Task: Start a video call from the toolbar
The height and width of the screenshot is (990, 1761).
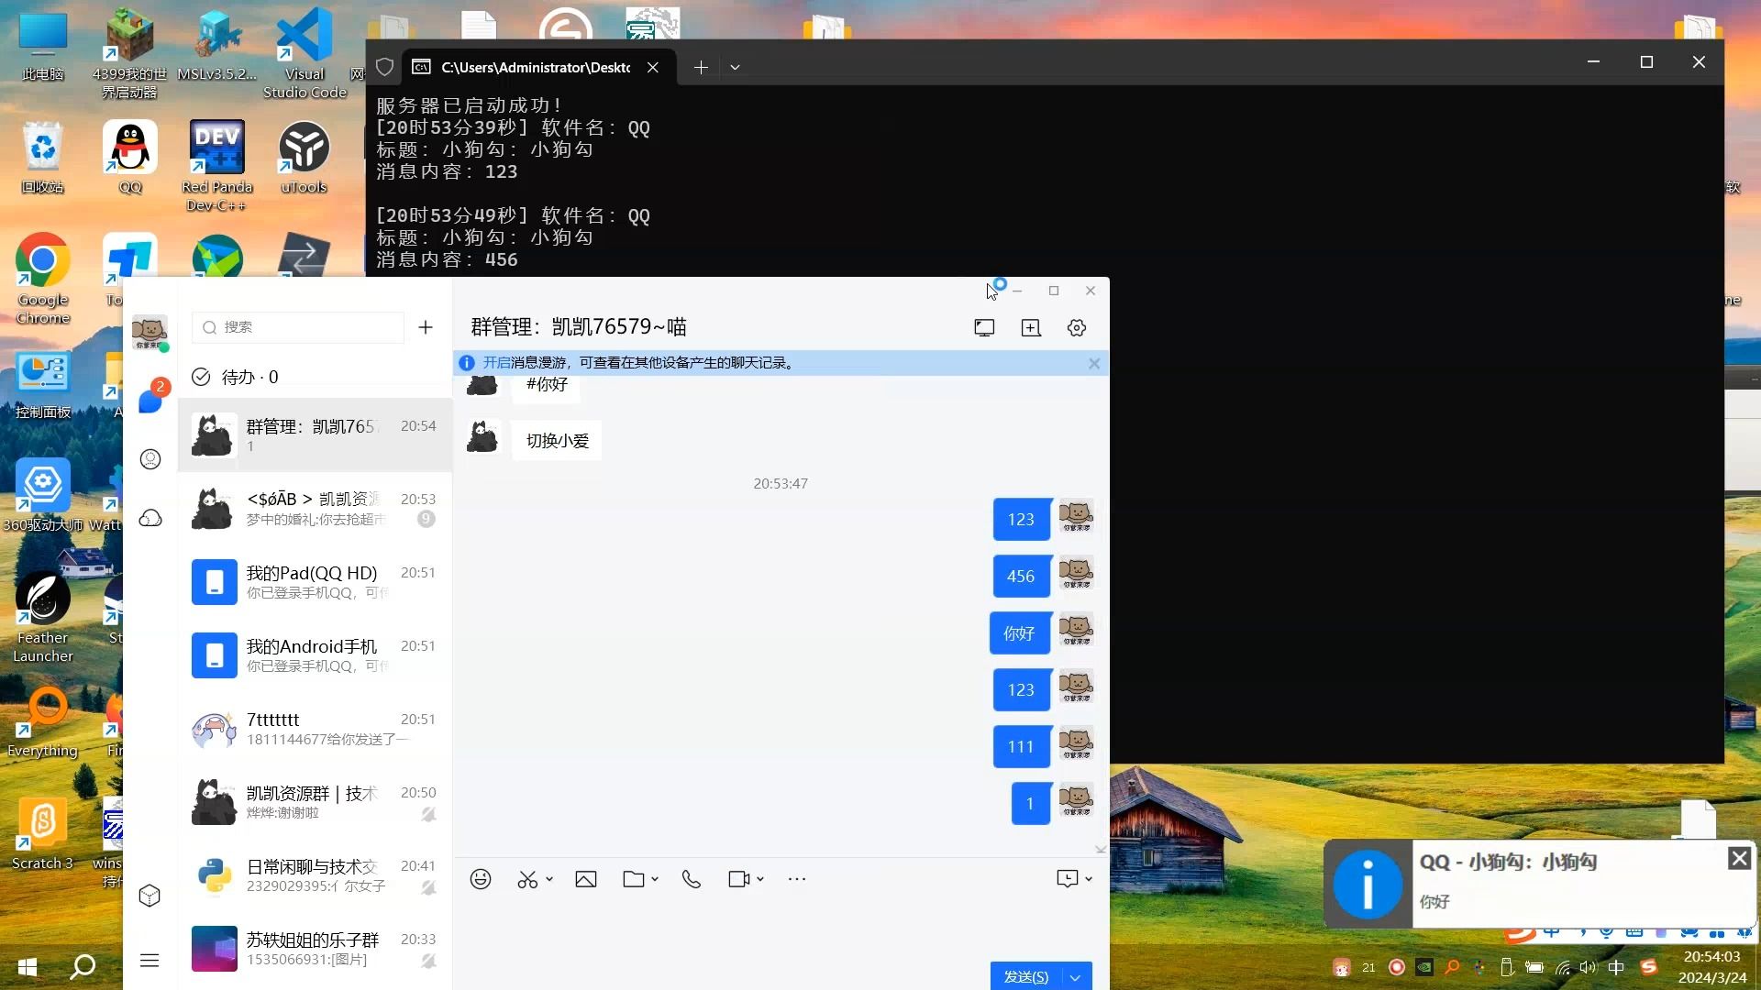Action: click(739, 878)
